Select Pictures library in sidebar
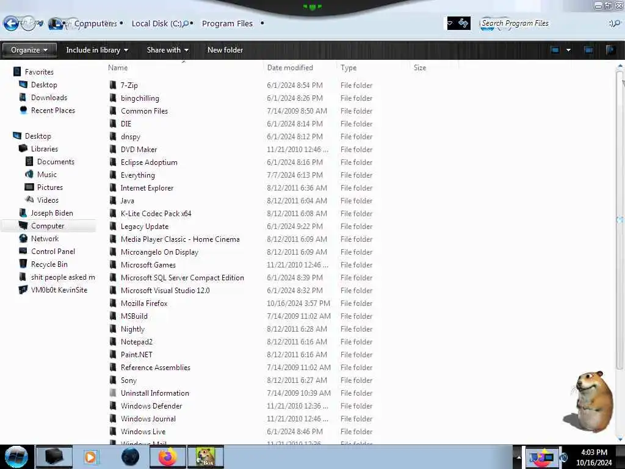This screenshot has width=625, height=469. coord(50,187)
